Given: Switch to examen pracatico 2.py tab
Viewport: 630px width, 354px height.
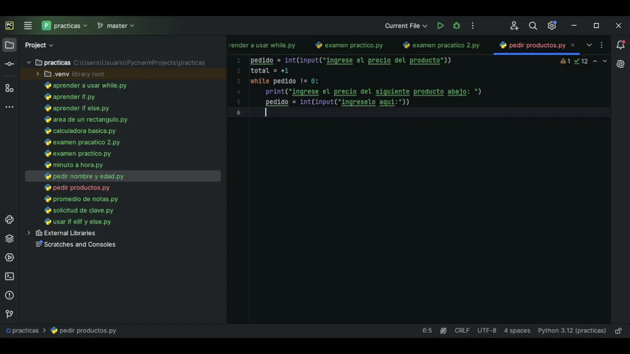Looking at the screenshot, I should coord(441,45).
